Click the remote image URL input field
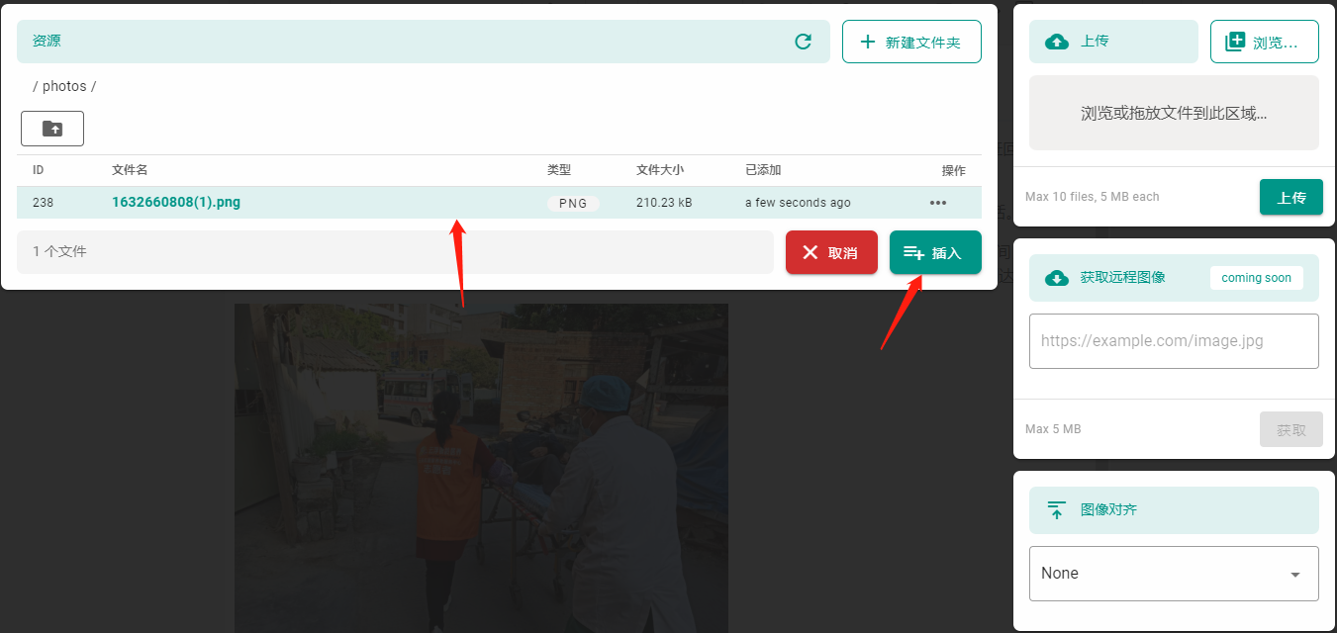The height and width of the screenshot is (633, 1337). (1173, 341)
